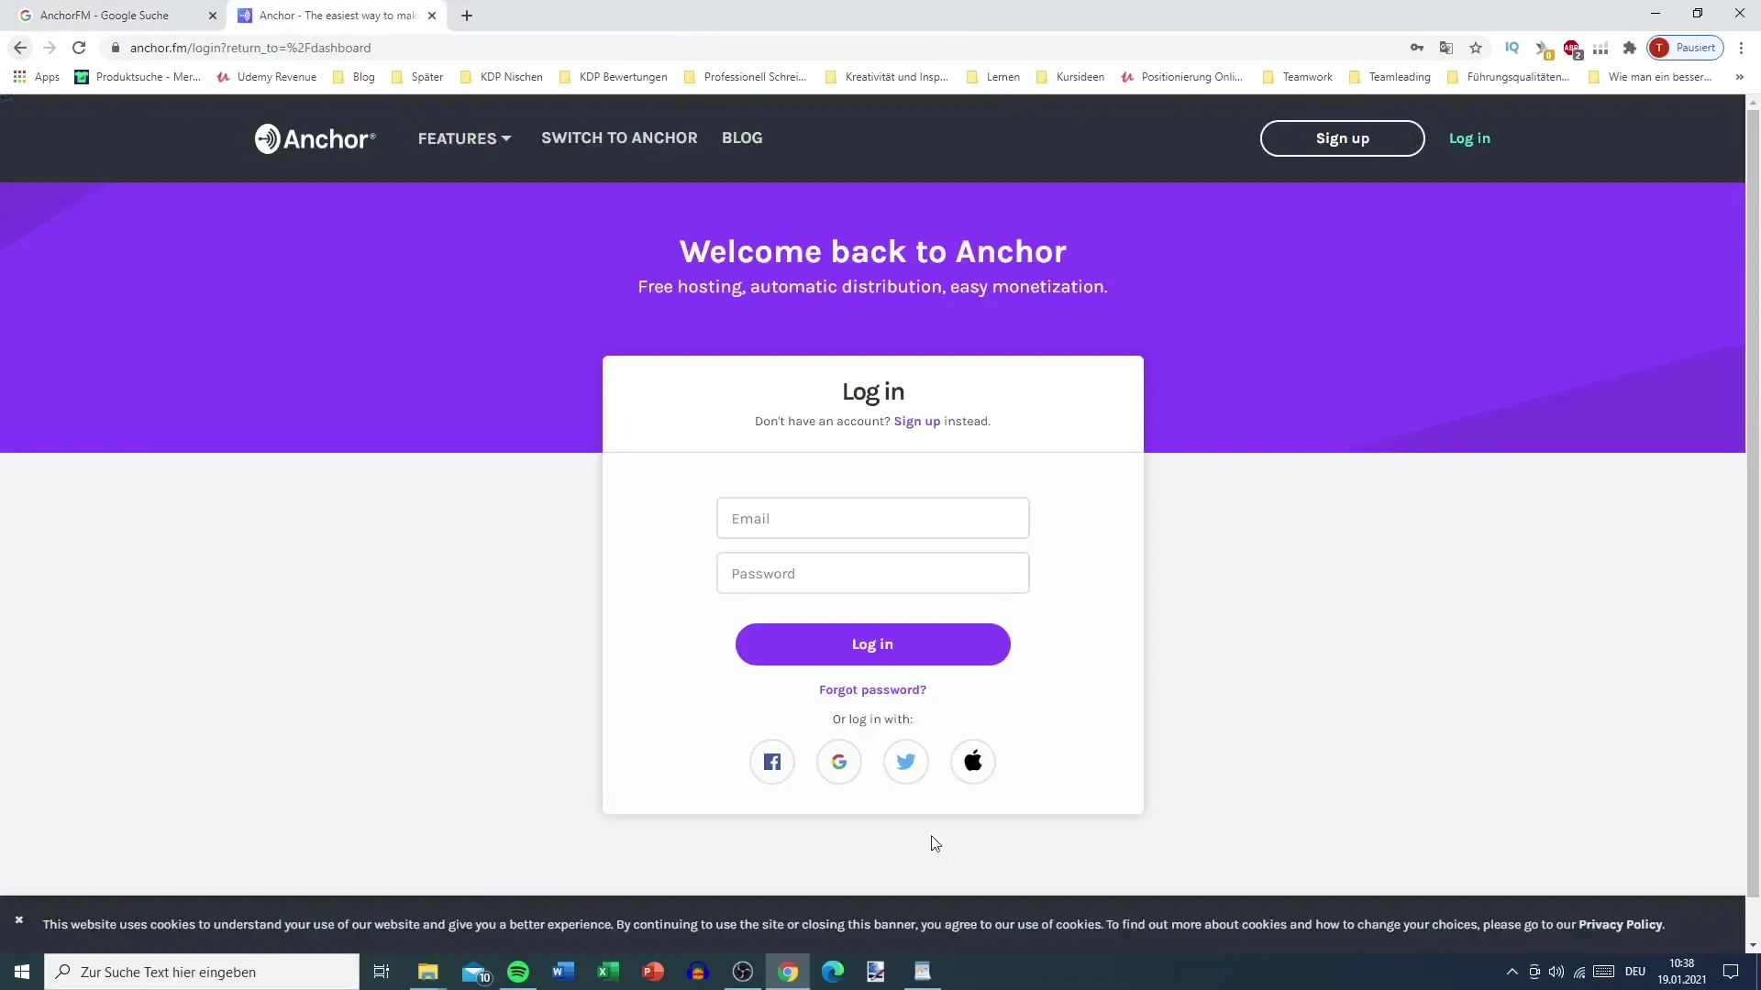Open the Forgot password? link

coord(872,690)
